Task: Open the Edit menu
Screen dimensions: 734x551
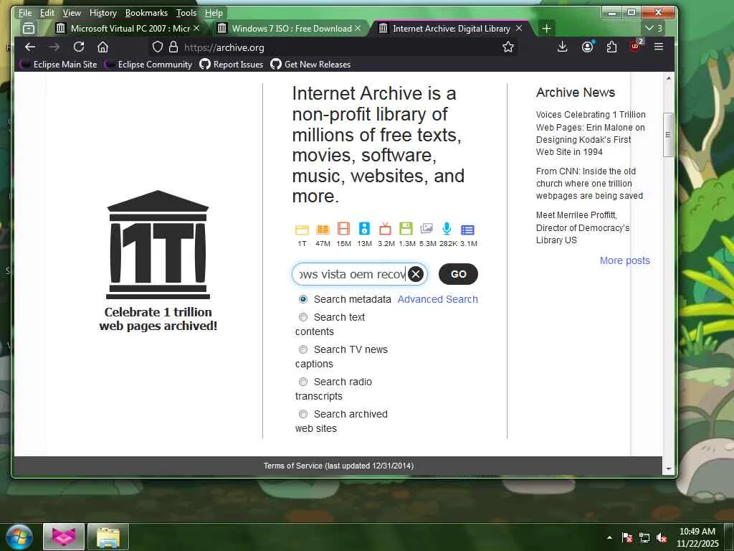Action: pyautogui.click(x=47, y=13)
